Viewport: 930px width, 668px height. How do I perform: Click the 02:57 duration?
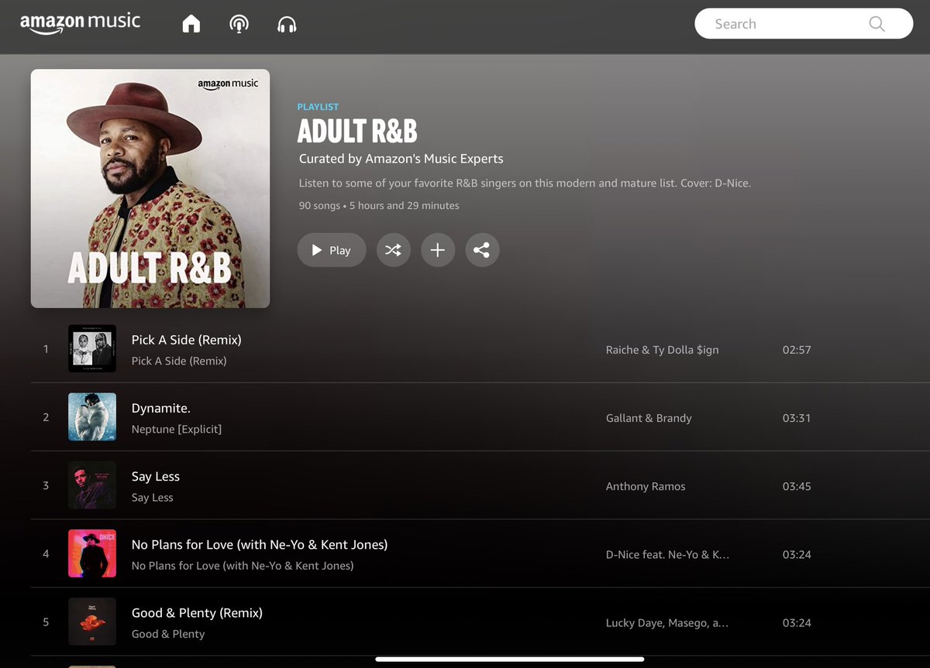797,350
